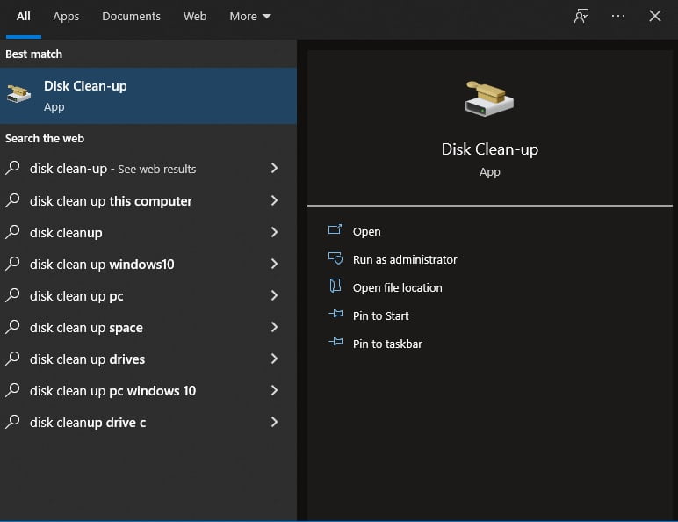Close the search panel with X
The width and height of the screenshot is (678, 522).
(x=654, y=16)
